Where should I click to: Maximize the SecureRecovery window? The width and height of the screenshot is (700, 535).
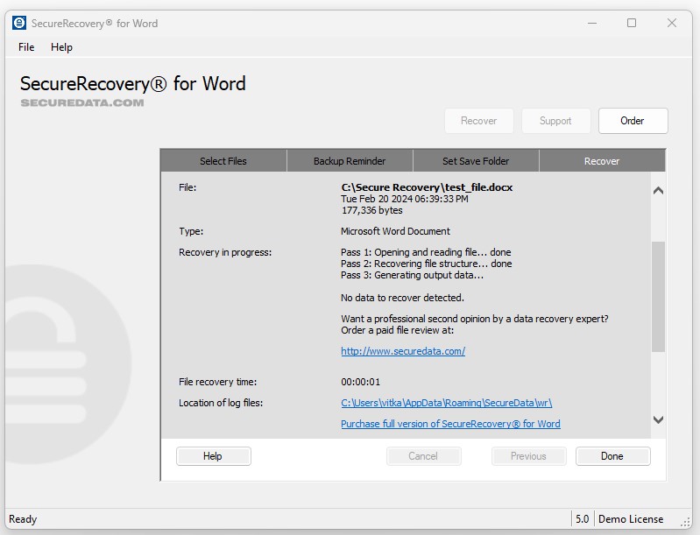[632, 23]
